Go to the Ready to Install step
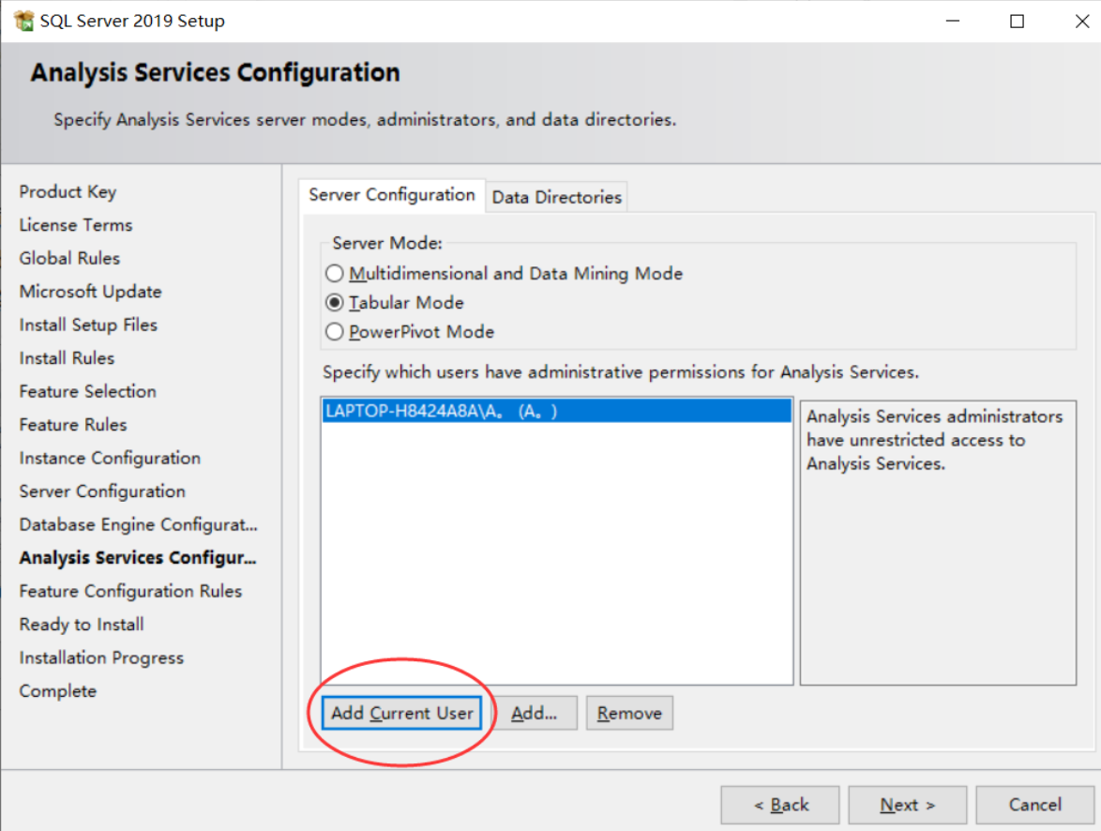The image size is (1101, 831). pos(81,624)
